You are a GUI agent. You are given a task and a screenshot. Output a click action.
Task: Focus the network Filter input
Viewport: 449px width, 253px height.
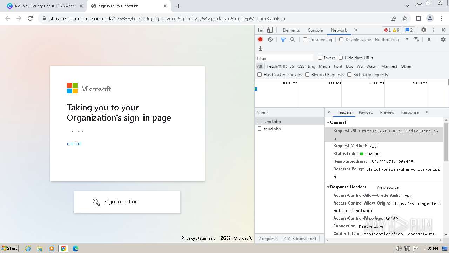(285, 58)
